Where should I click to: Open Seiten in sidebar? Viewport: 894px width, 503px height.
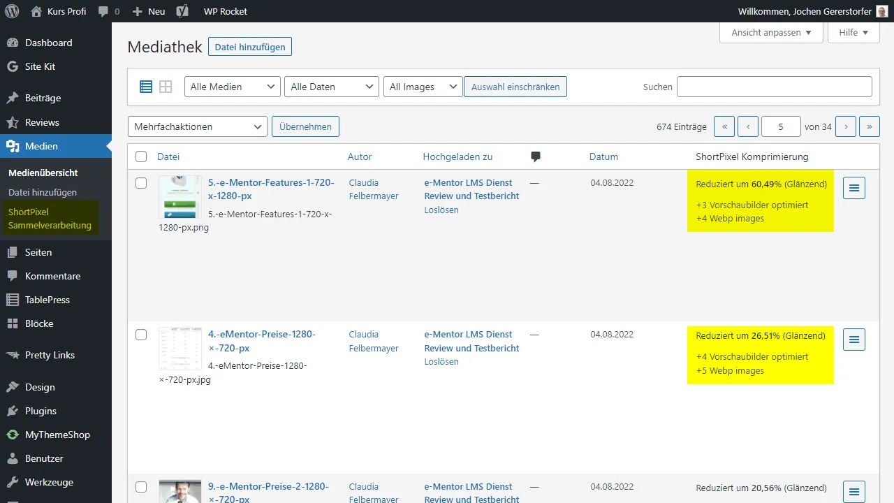click(56, 252)
